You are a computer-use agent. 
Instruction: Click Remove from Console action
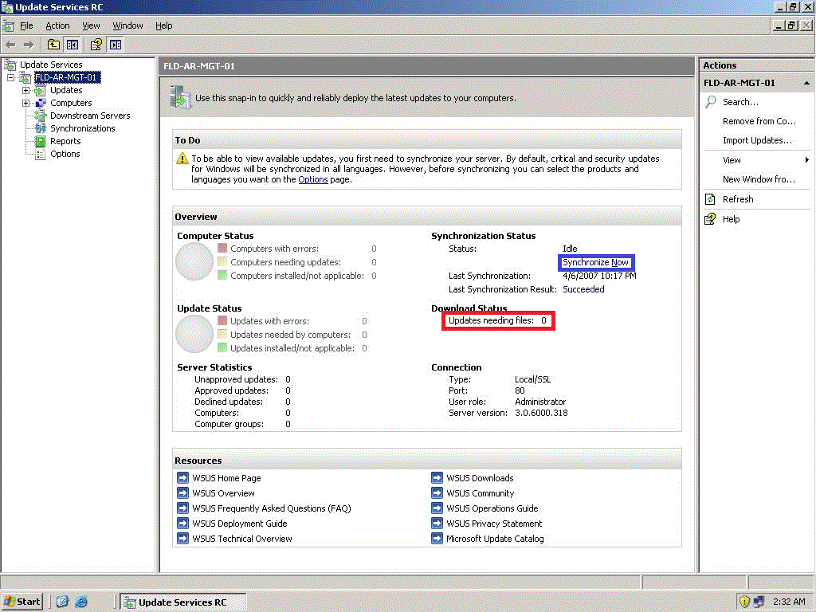pos(759,121)
